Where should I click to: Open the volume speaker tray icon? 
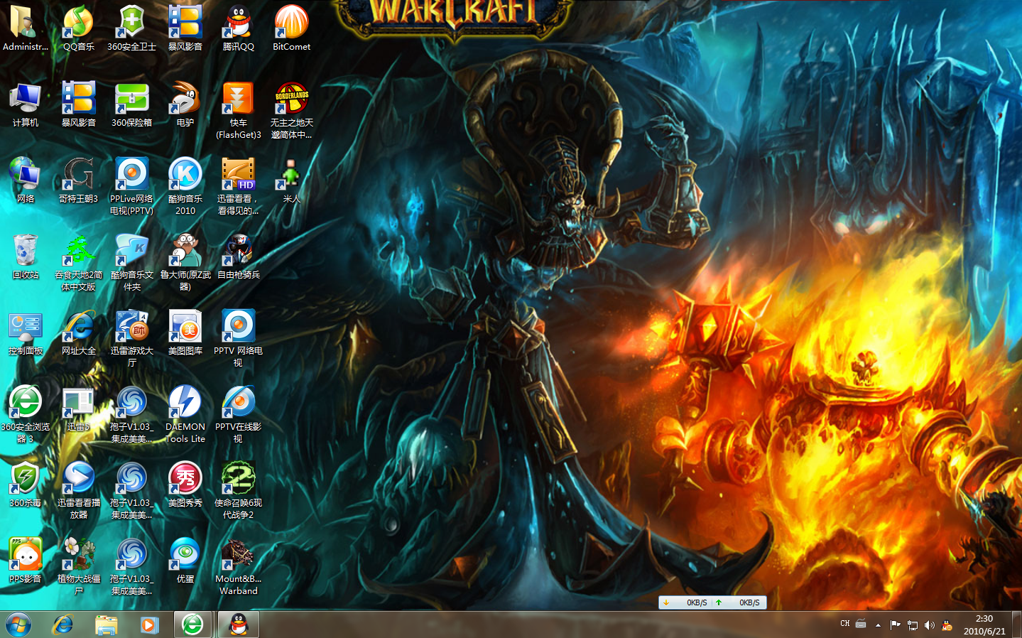point(929,625)
